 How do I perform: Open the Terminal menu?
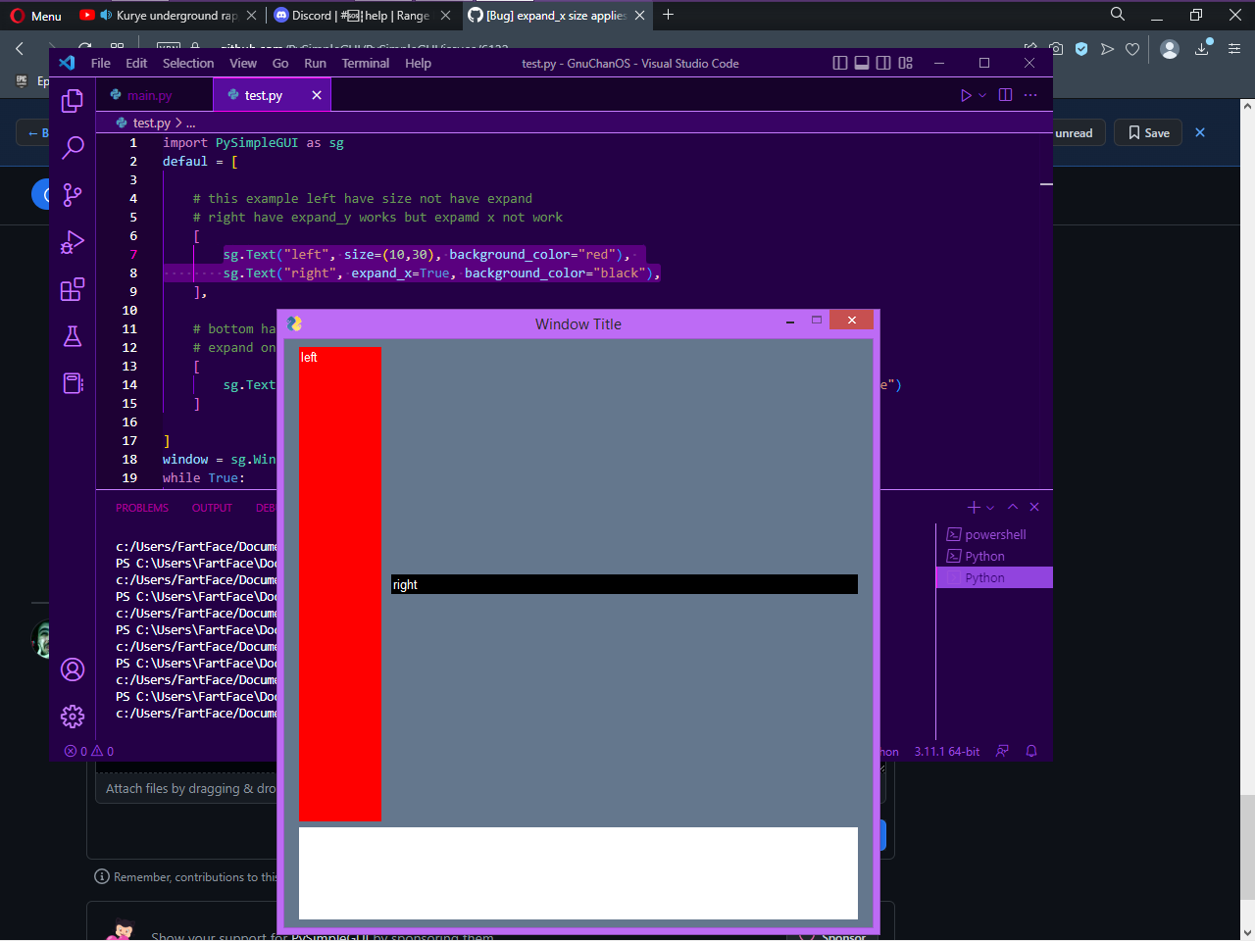tap(365, 63)
